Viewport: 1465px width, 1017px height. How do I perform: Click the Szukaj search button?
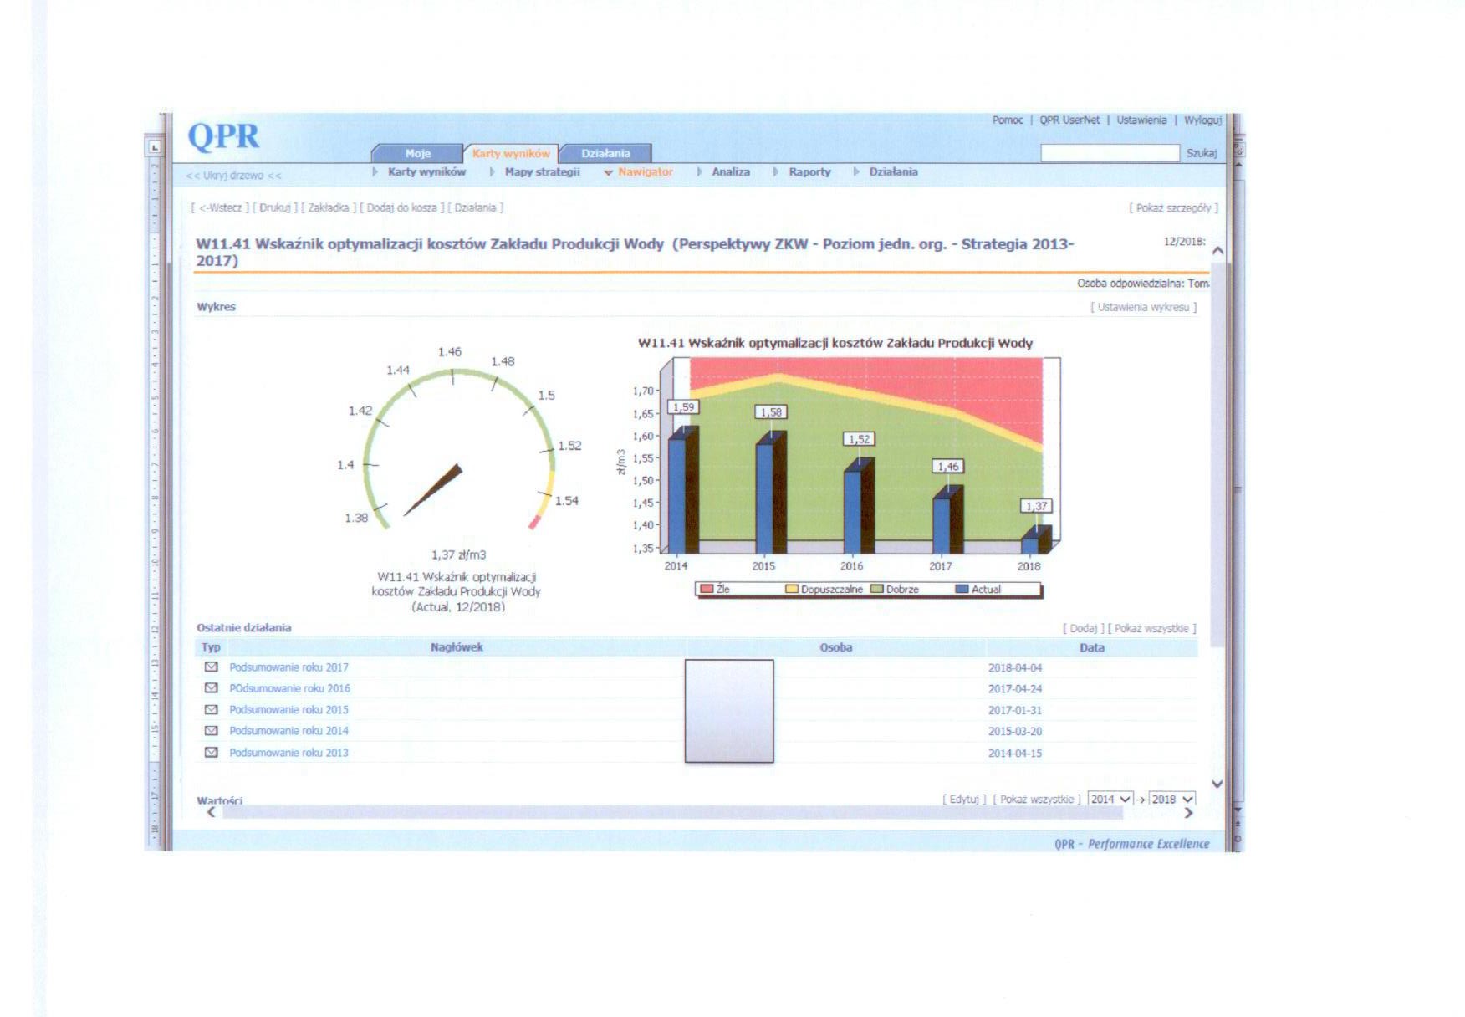click(x=1202, y=153)
